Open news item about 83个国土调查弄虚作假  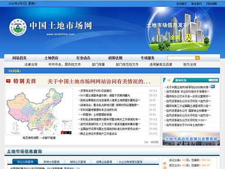pos(105,95)
